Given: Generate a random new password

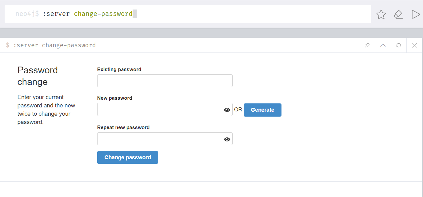Looking at the screenshot, I should click(262, 110).
